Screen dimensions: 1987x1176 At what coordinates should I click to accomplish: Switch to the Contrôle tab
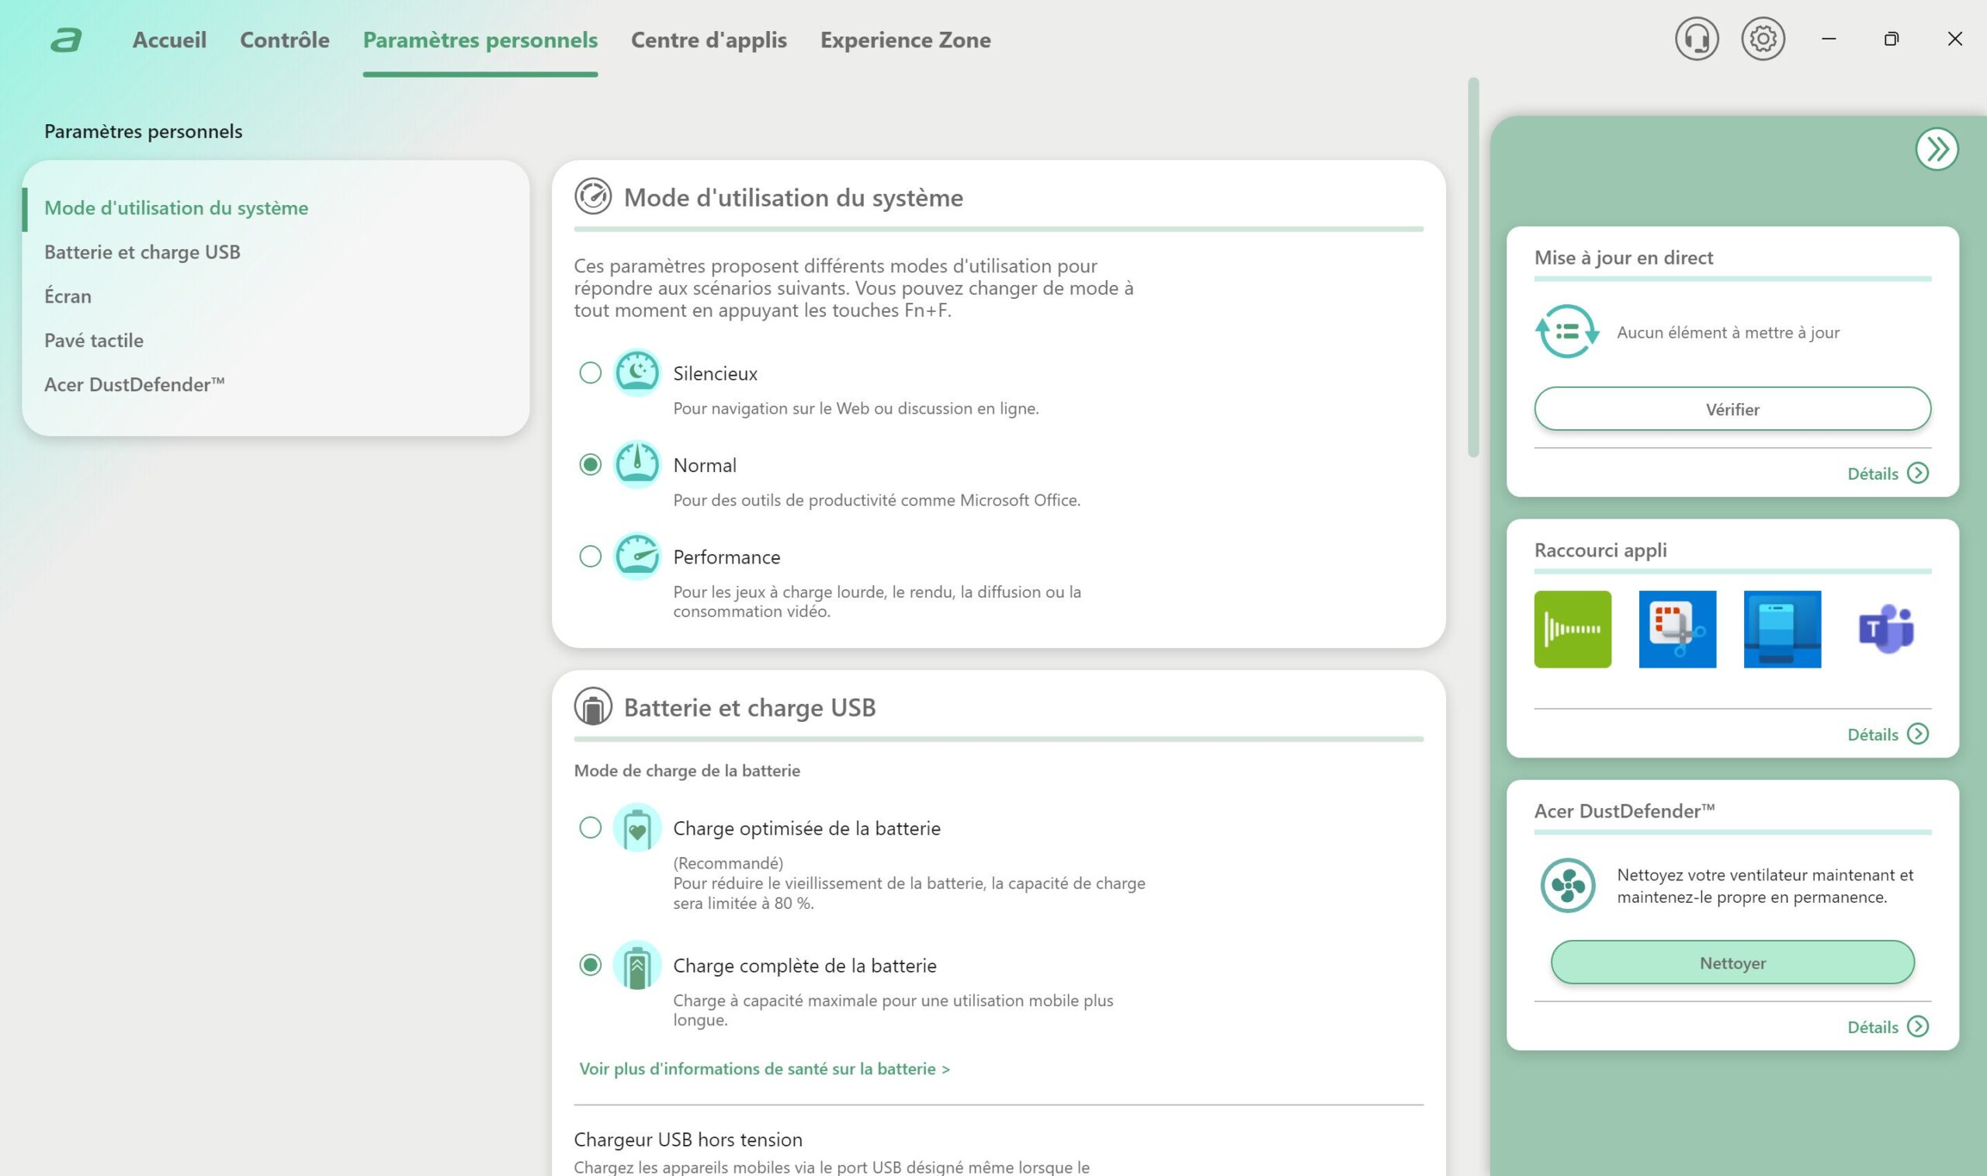pos(284,40)
